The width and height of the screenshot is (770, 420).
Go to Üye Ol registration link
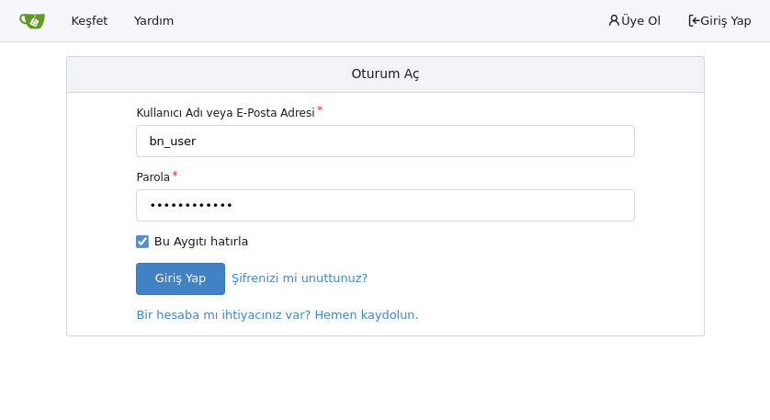[634, 20]
